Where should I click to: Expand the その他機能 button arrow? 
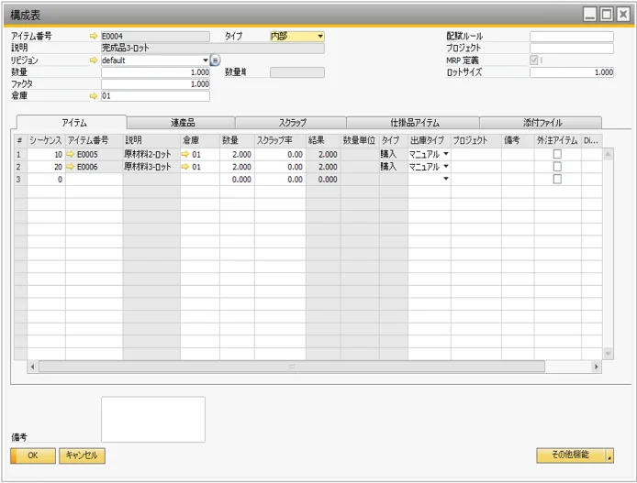(609, 456)
